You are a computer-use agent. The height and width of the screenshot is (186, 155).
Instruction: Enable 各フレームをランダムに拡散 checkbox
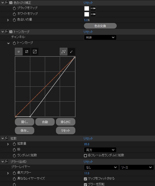pyautogui.click(x=85, y=155)
